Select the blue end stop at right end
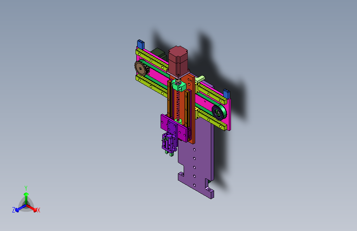The height and width of the screenshot is (231, 357). pos(226,93)
